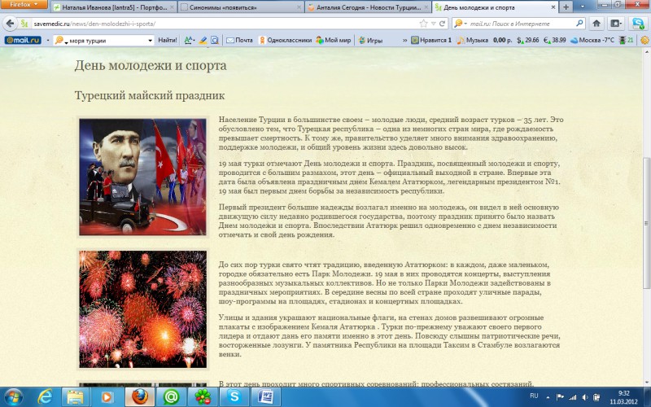The height and width of the screenshot is (407, 651).
Task: Open mail.ru toolbar settings gear icon
Action: coord(644,40)
